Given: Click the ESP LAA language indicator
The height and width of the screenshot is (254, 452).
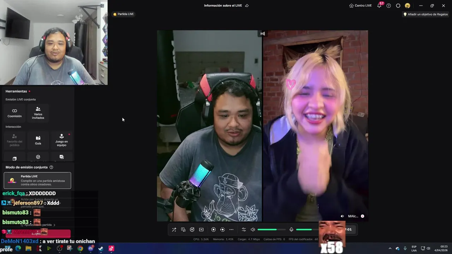Looking at the screenshot, I should (x=414, y=248).
